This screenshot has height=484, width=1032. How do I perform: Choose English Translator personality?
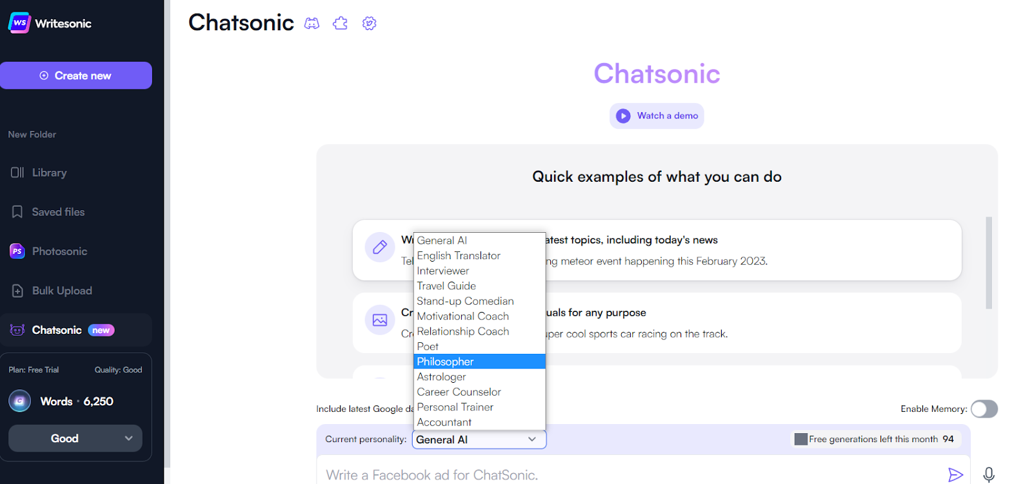click(479, 256)
